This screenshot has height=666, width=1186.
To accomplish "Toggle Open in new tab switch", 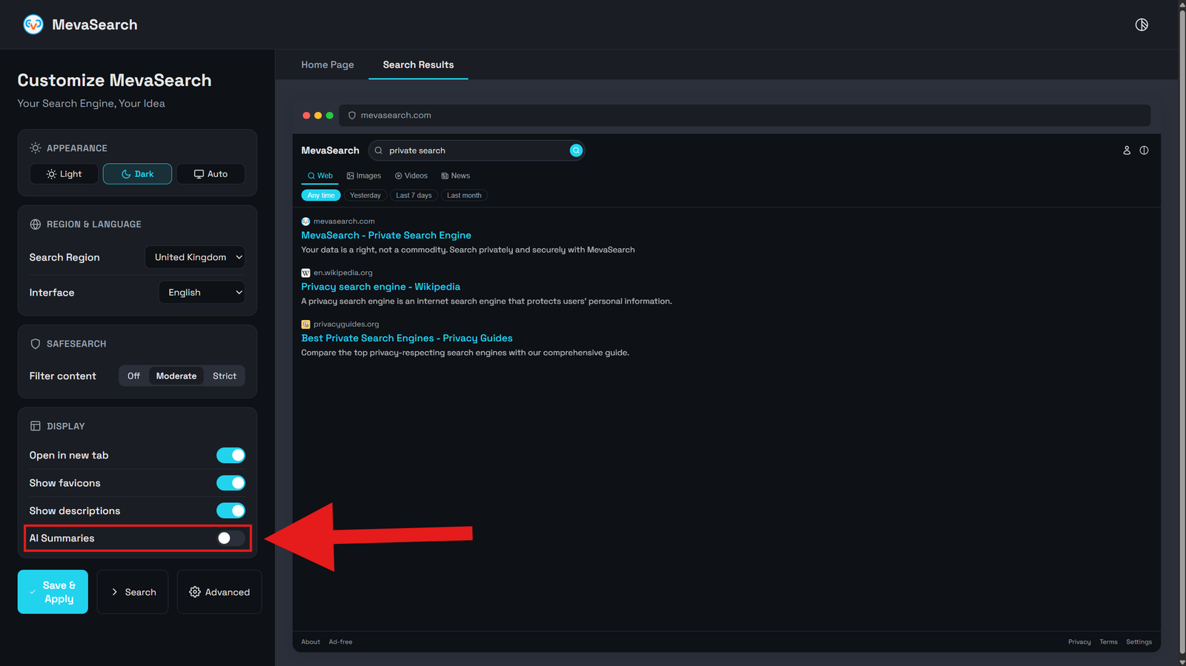I will 231,456.
